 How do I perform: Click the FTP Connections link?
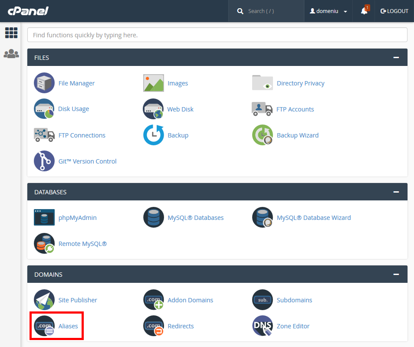pos(82,135)
